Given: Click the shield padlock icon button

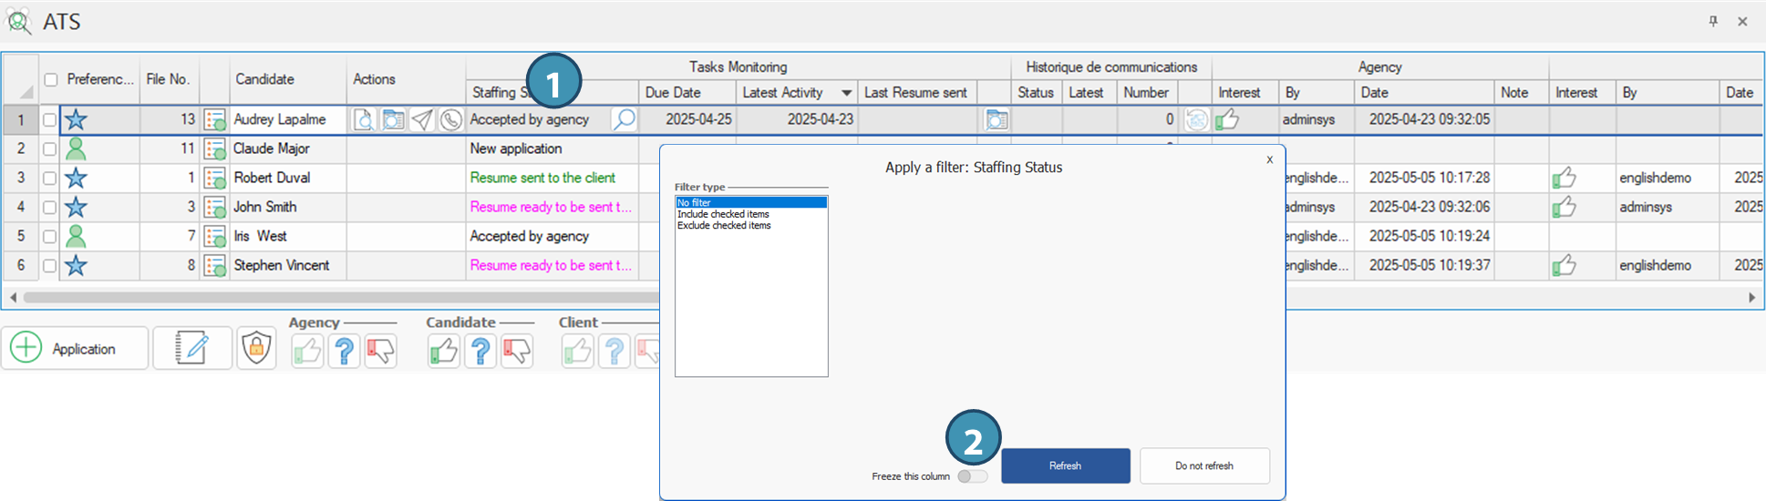Looking at the screenshot, I should tap(256, 349).
